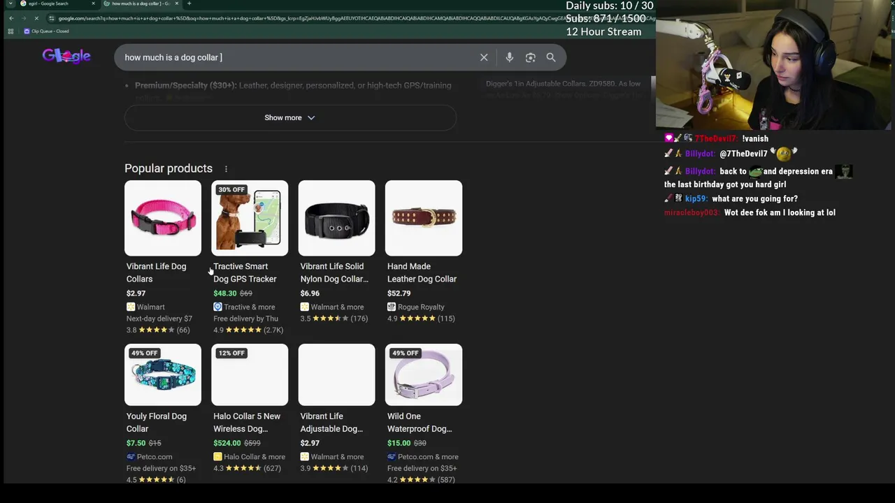The image size is (895, 503).
Task: Open Vibrant Life Adjustable Dog collar link
Action: point(331,422)
